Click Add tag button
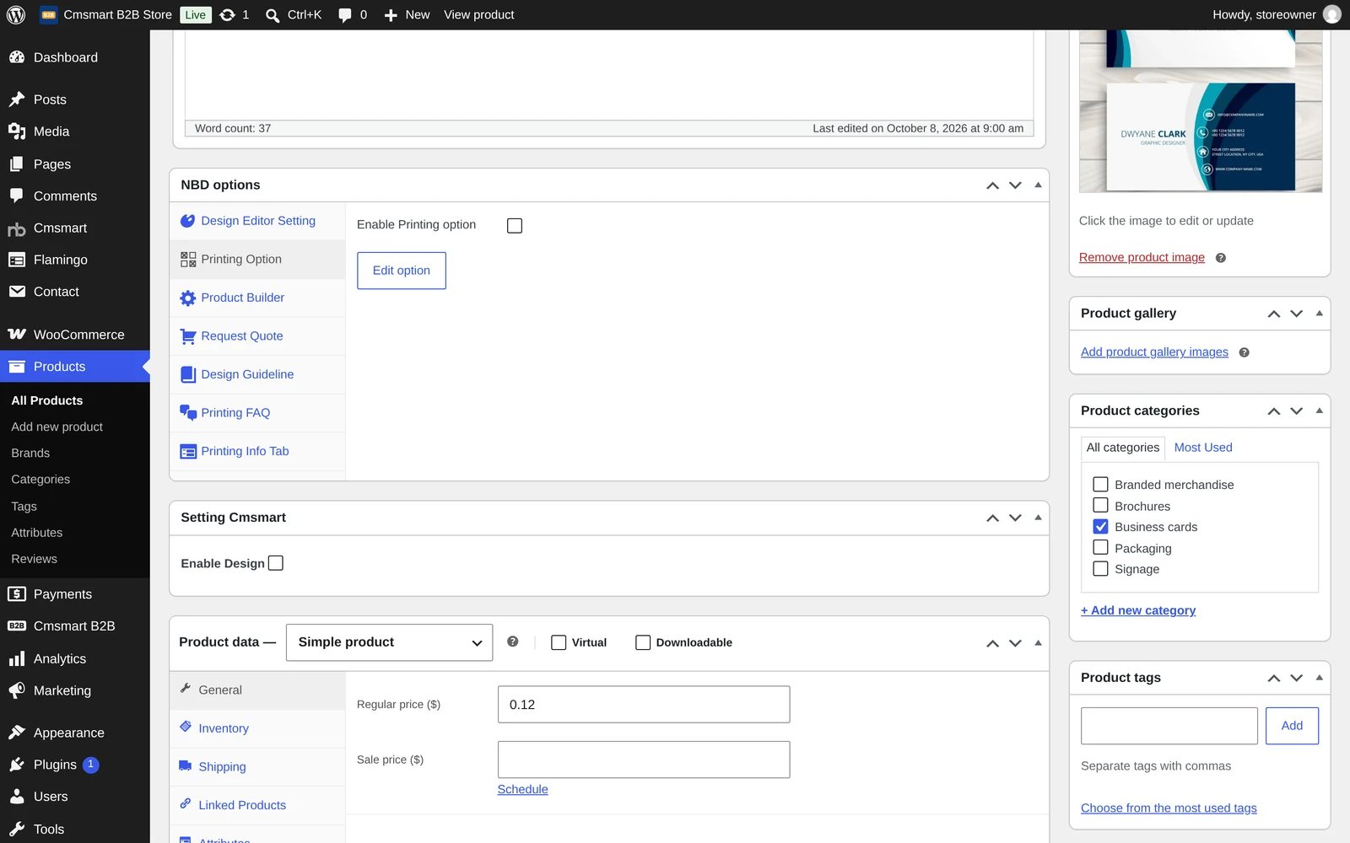Image resolution: width=1350 pixels, height=843 pixels. pos(1292,726)
